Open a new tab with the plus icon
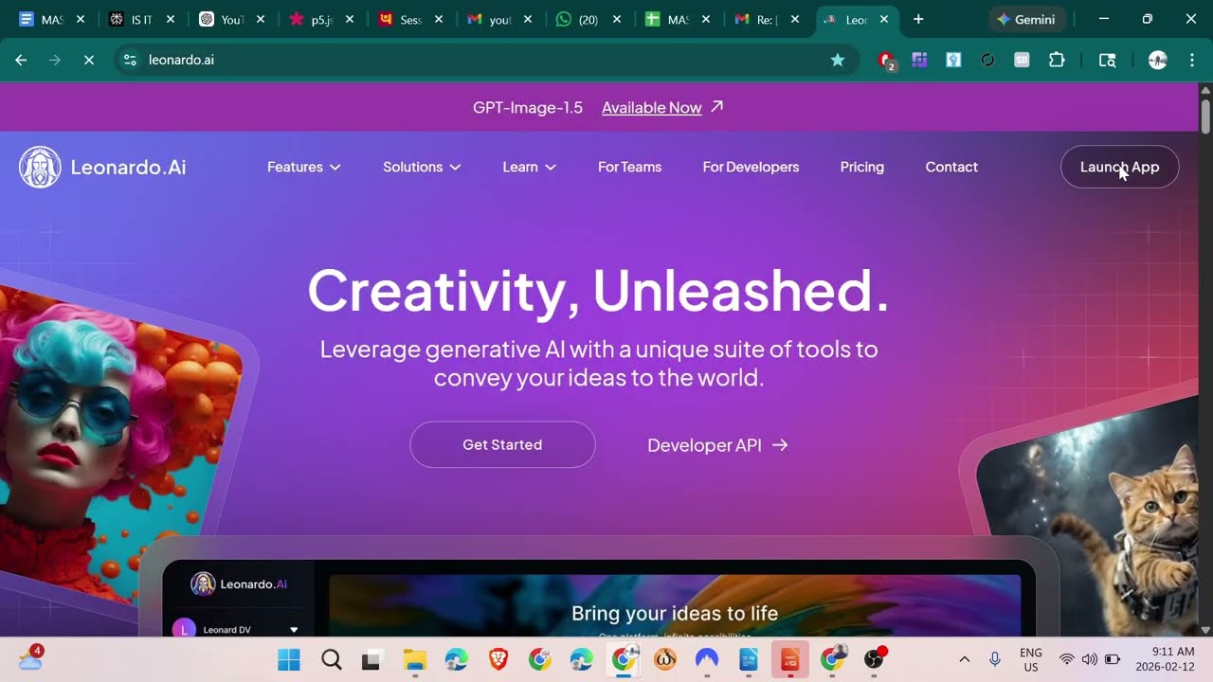The image size is (1213, 682). [918, 19]
